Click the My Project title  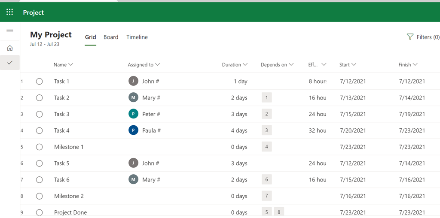click(x=51, y=35)
